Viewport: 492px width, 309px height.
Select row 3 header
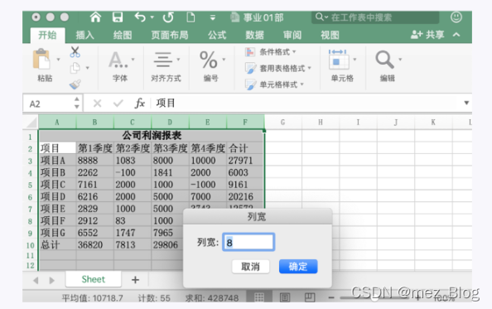point(30,161)
